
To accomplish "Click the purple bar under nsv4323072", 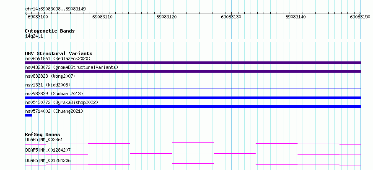I will click(x=193, y=71).
